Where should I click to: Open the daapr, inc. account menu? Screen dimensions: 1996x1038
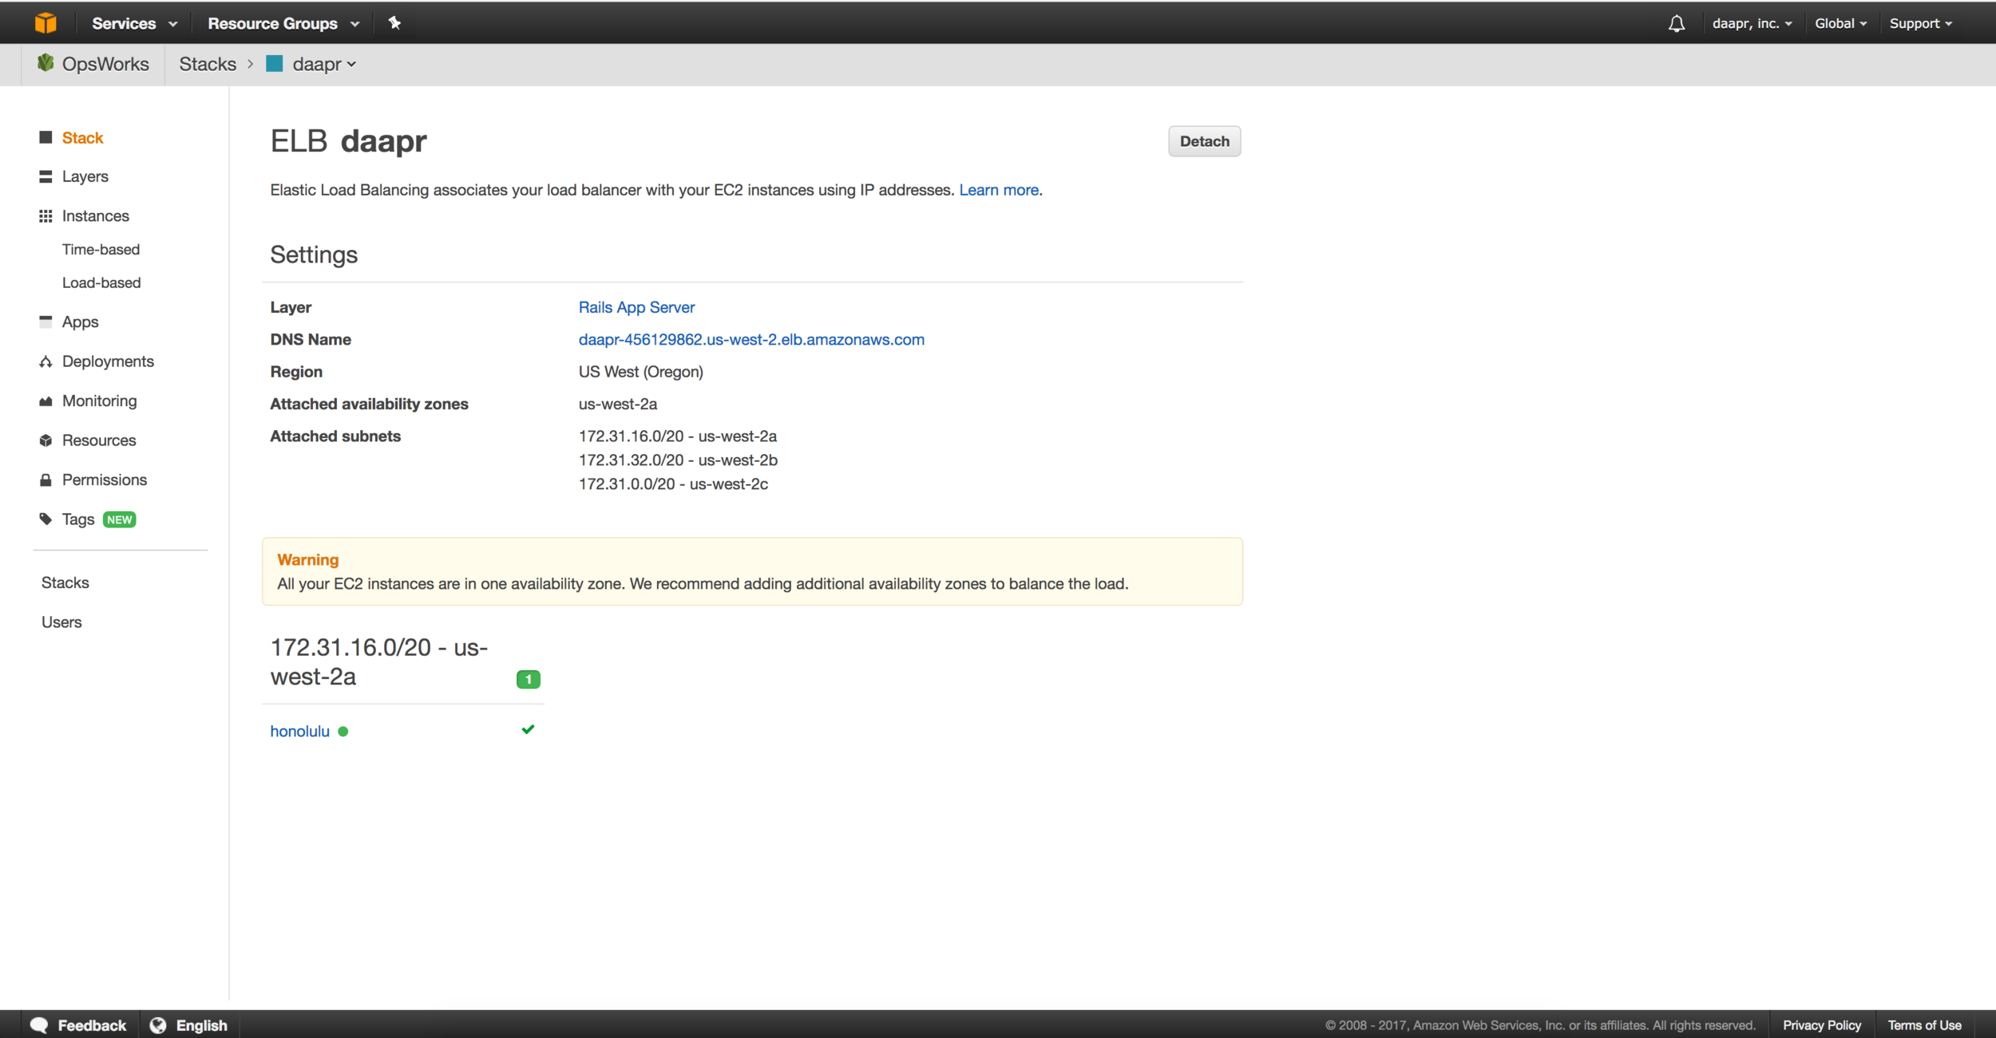click(x=1752, y=23)
